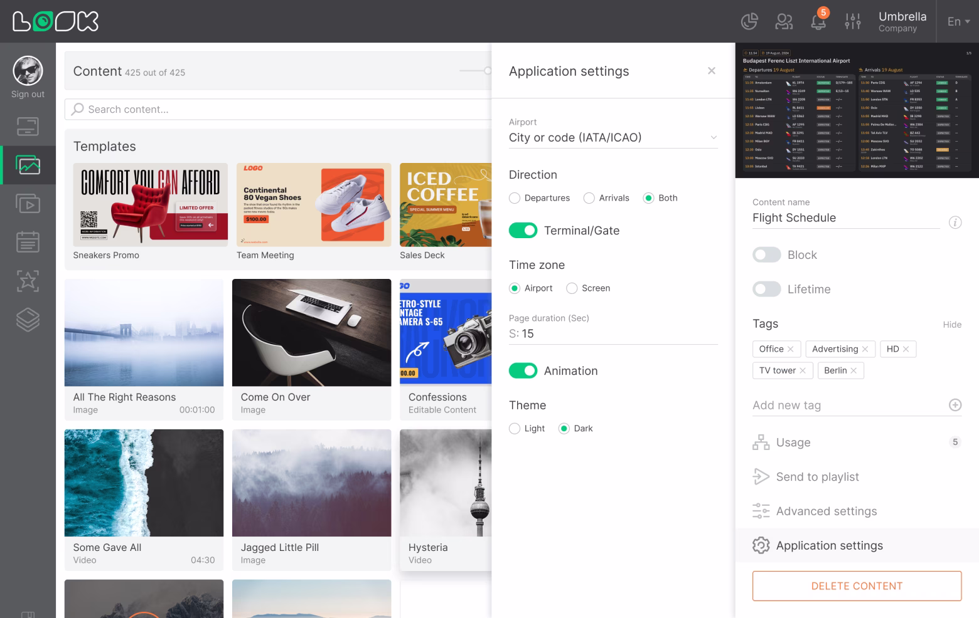Click the add new tag plus icon
The image size is (979, 618).
point(955,405)
